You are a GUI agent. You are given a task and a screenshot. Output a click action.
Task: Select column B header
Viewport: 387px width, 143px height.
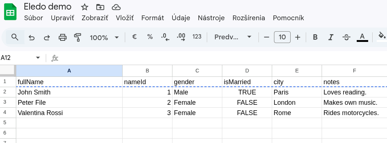(147, 71)
